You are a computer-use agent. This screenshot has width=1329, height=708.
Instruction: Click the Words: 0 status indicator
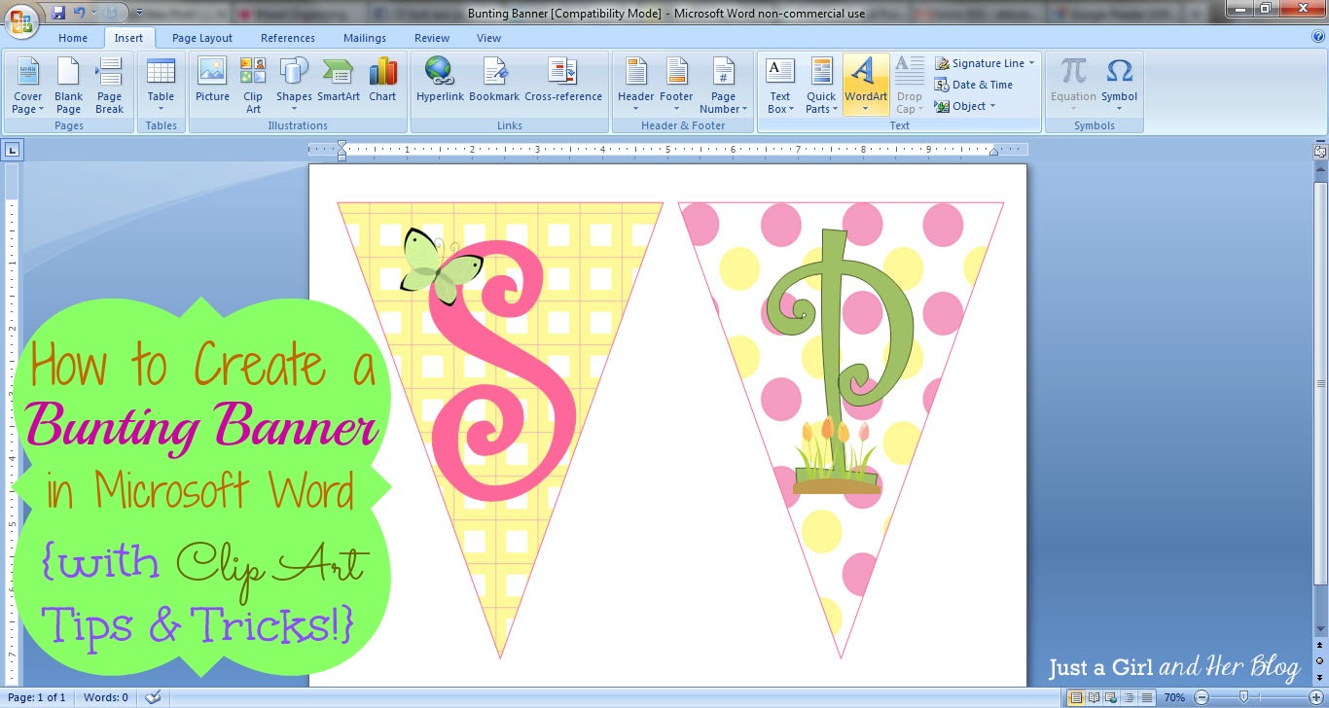[x=106, y=697]
